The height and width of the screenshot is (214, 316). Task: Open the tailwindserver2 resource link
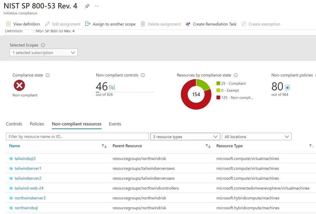[x=28, y=178]
